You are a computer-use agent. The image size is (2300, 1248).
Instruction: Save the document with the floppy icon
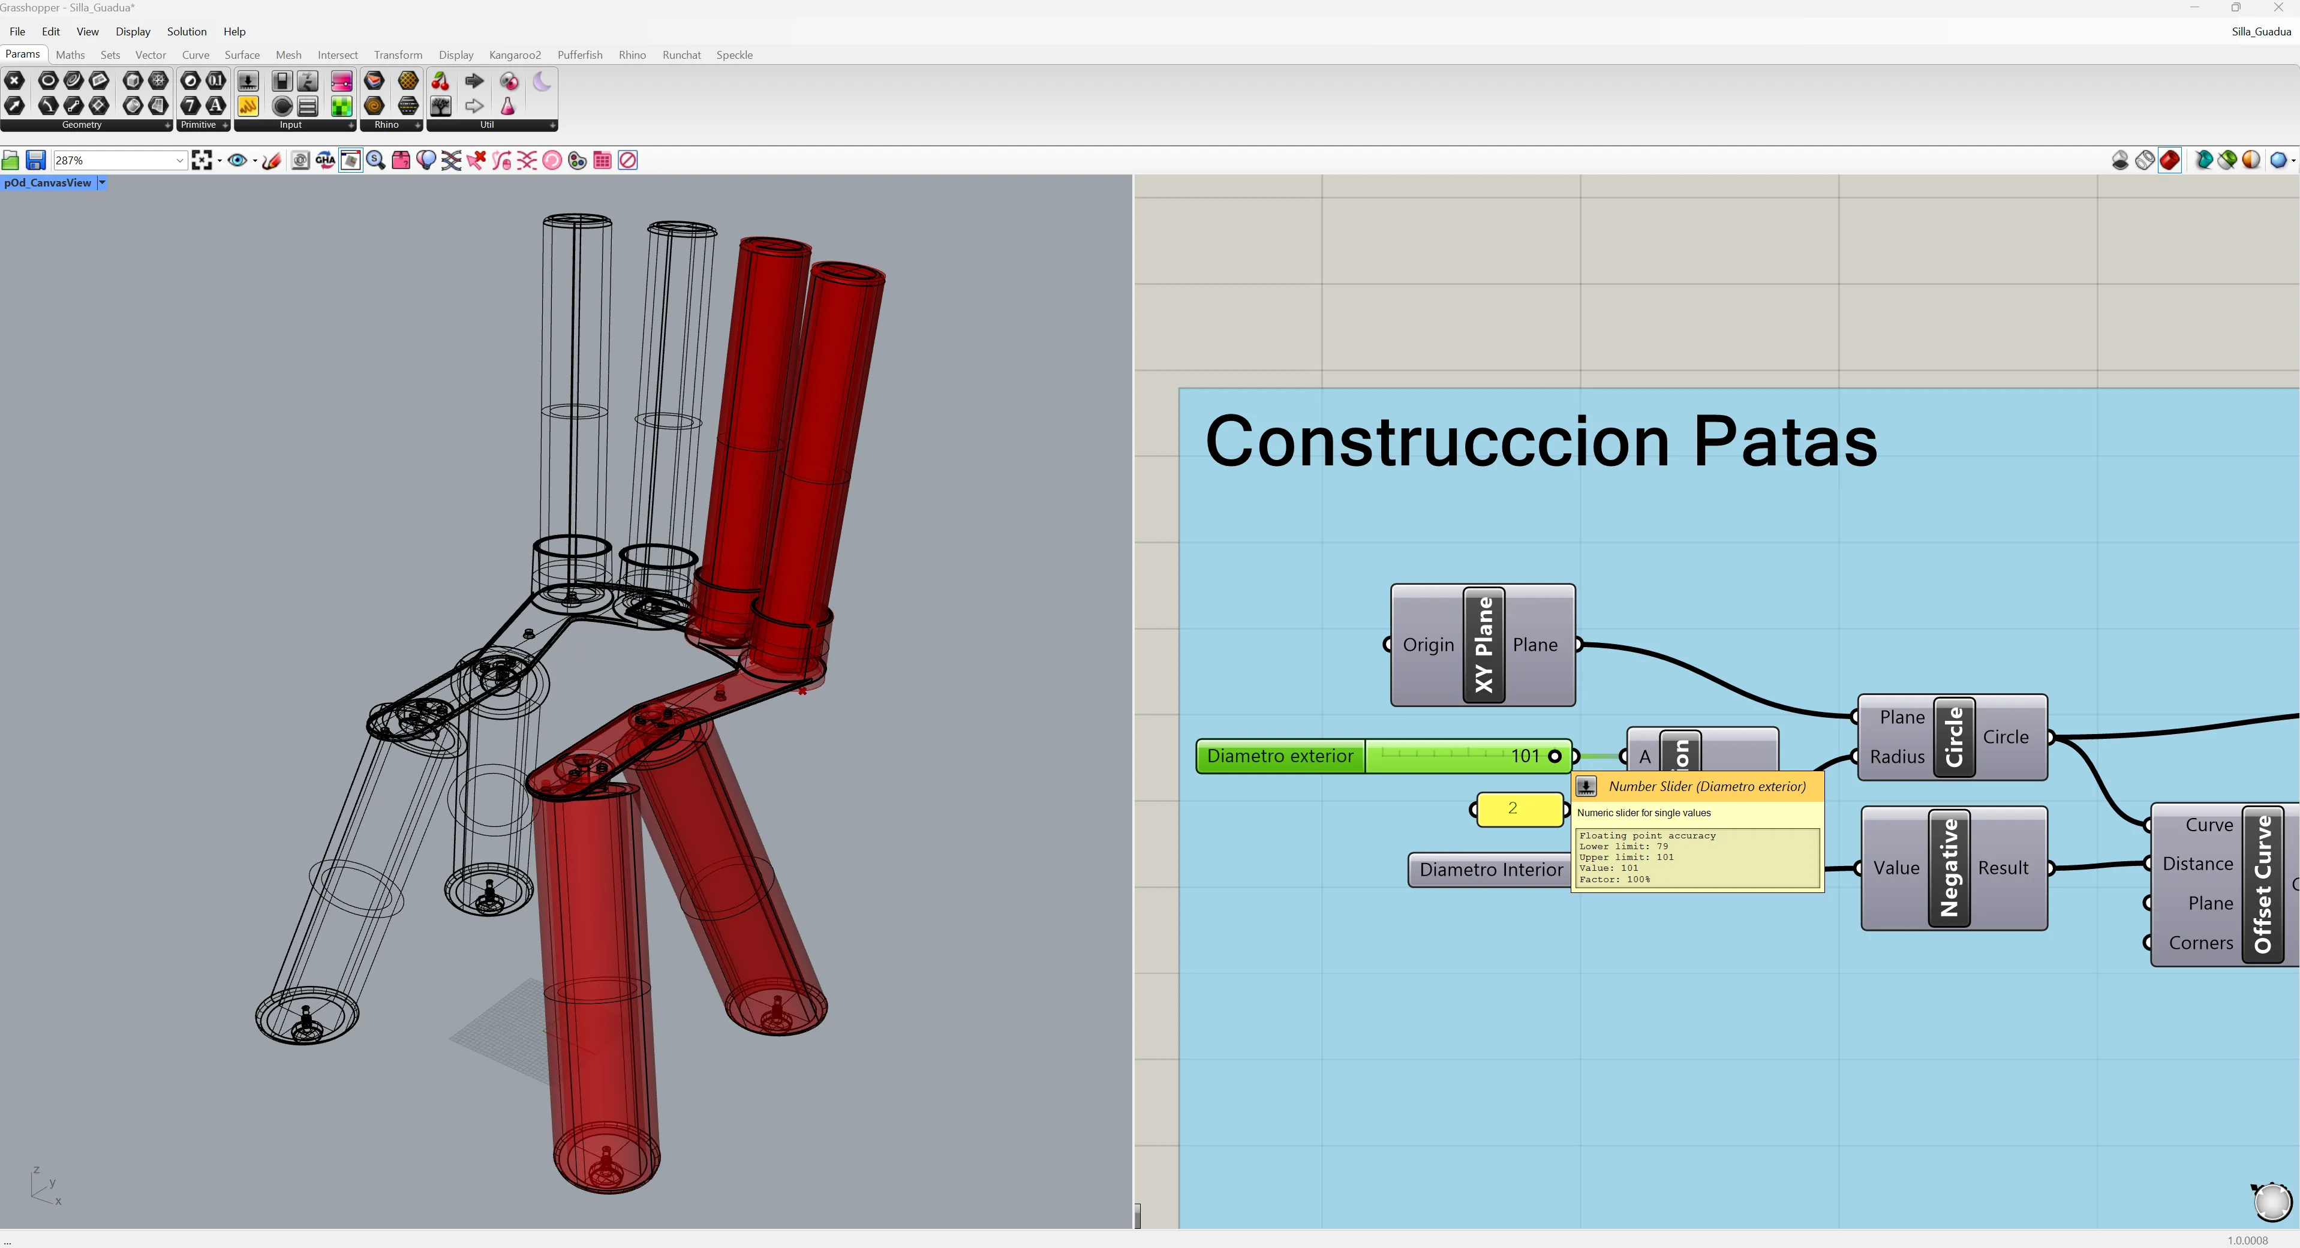(36, 161)
